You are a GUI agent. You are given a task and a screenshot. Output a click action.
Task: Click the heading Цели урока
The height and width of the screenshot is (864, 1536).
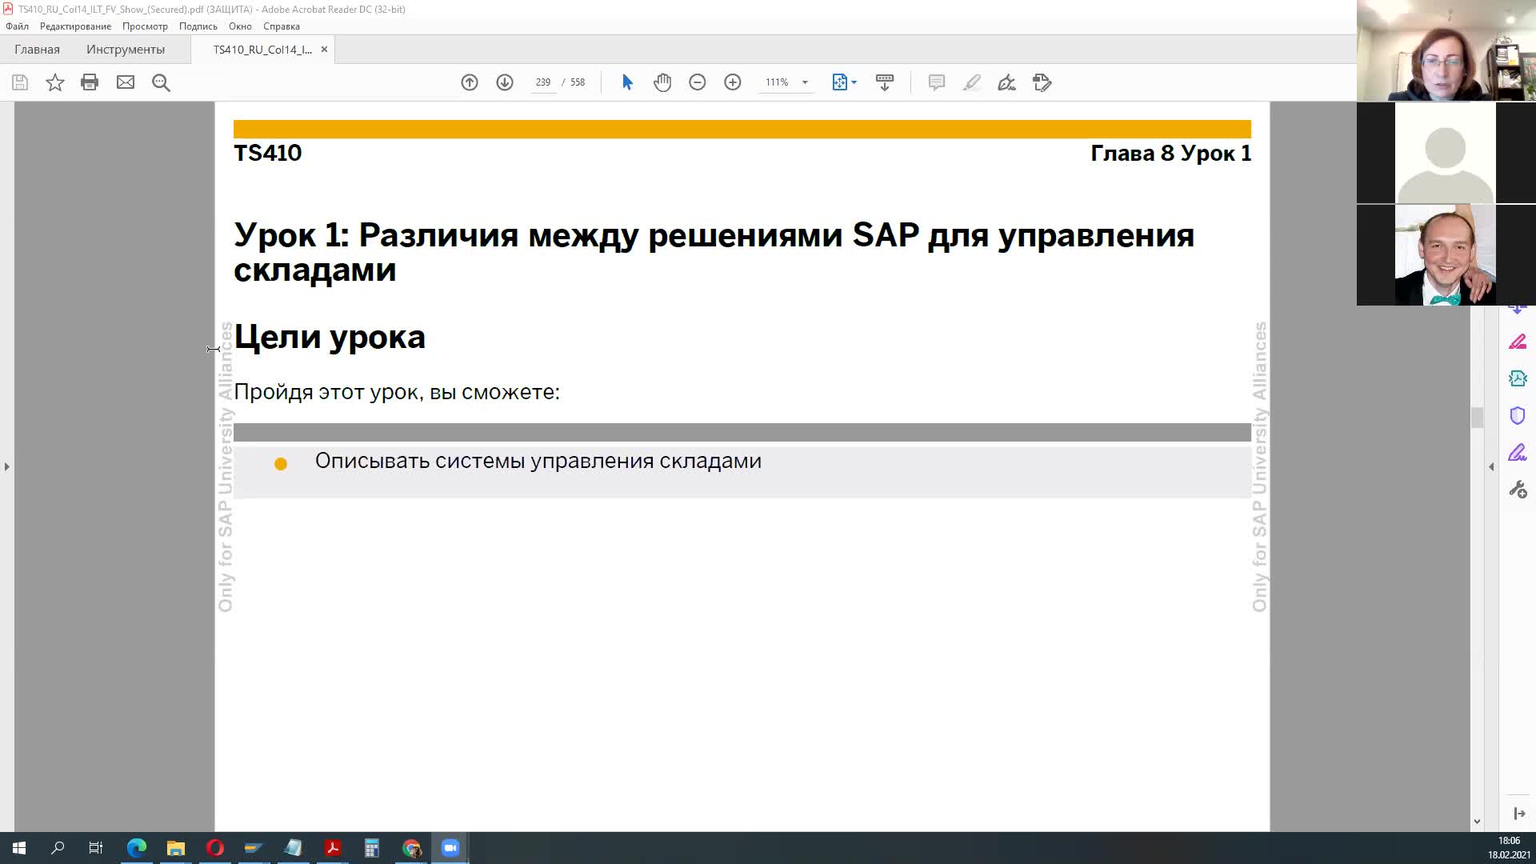[330, 337]
